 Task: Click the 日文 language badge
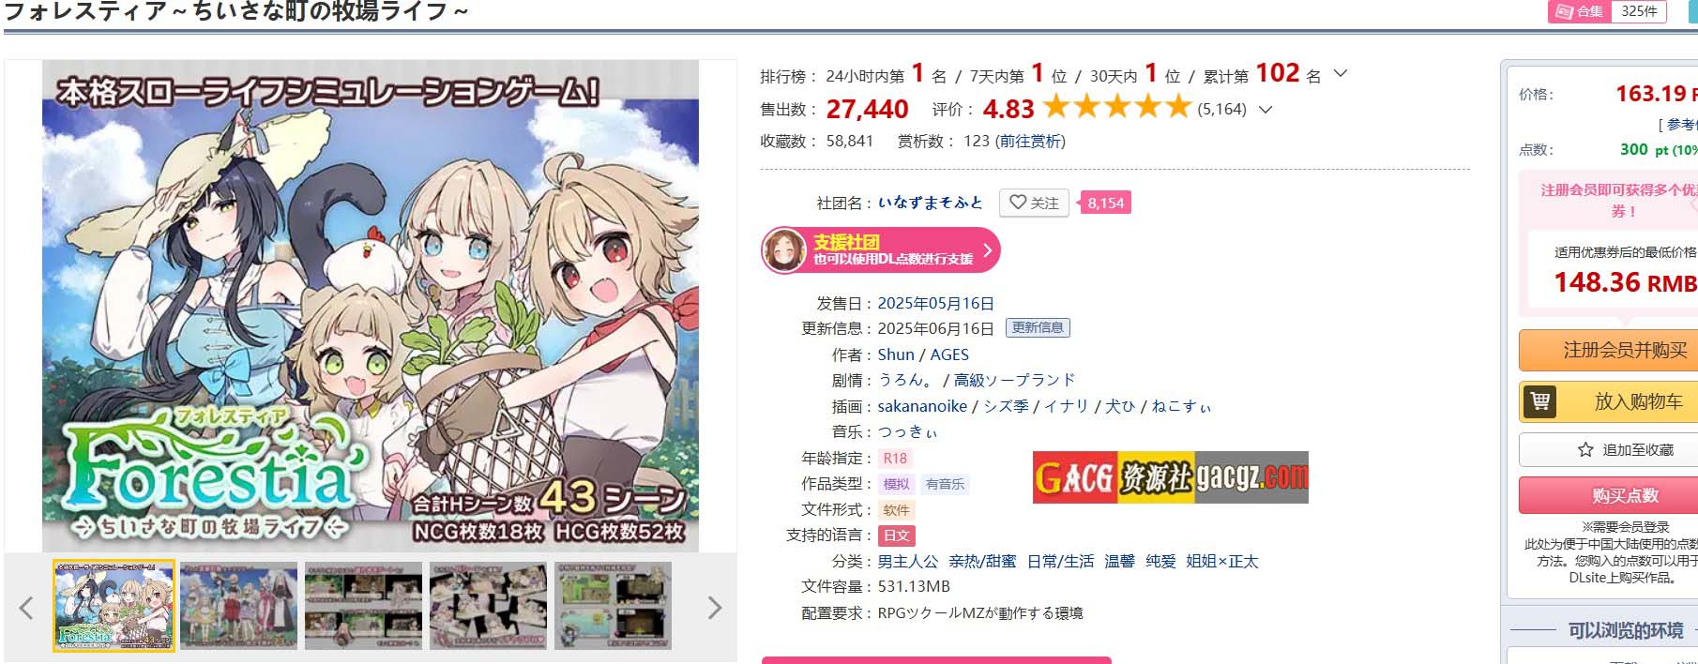896,536
